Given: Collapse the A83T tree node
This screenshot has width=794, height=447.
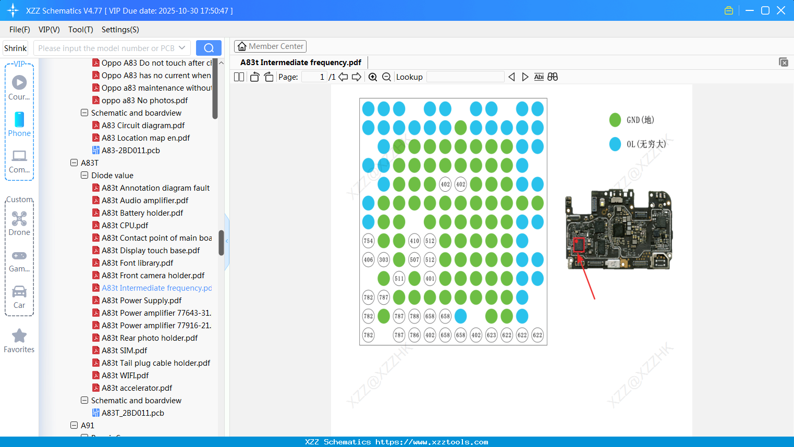Looking at the screenshot, I should 74,163.
